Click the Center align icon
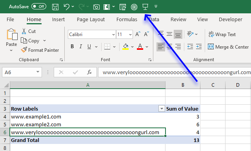Image resolution: width=251 pixels, height=151 pixels. click(x=169, y=47)
